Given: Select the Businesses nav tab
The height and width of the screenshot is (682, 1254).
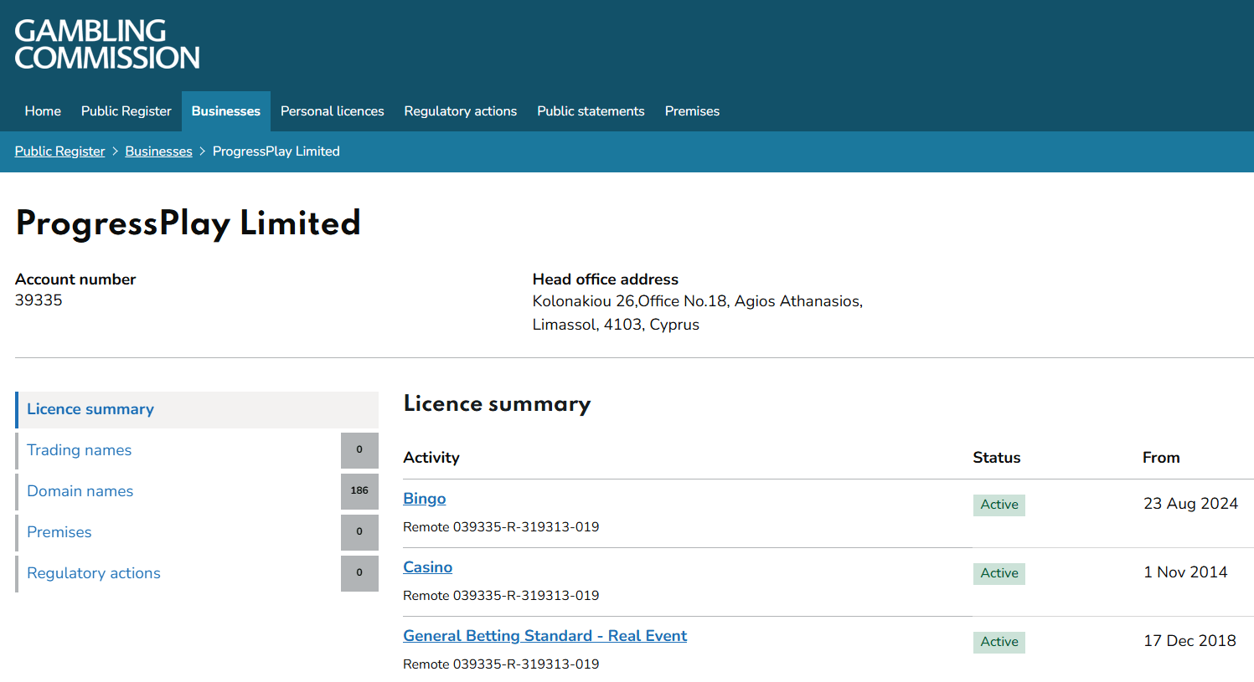Looking at the screenshot, I should [226, 111].
